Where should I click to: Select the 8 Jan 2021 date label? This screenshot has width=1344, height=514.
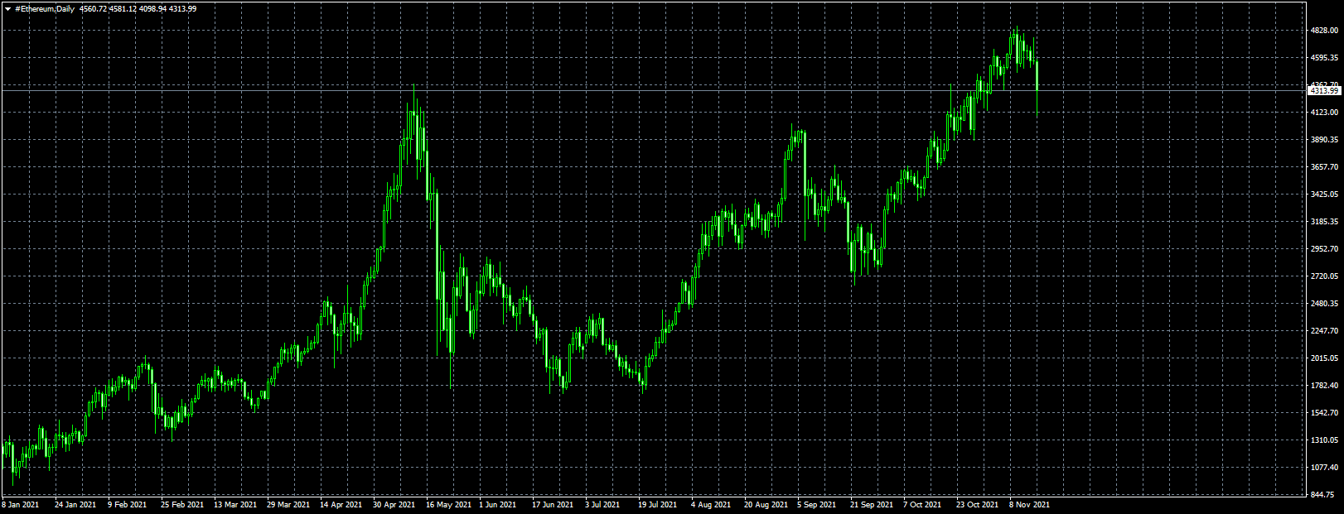tap(21, 504)
